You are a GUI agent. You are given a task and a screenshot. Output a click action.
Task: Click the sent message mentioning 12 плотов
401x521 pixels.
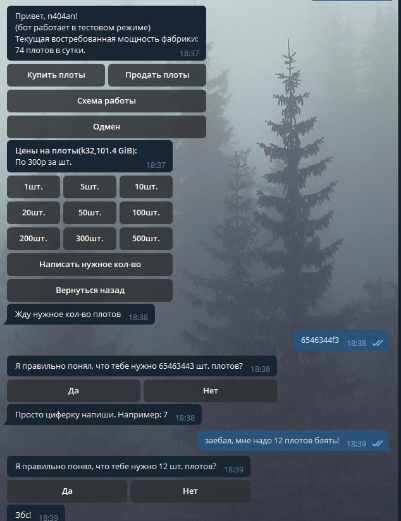point(294,441)
